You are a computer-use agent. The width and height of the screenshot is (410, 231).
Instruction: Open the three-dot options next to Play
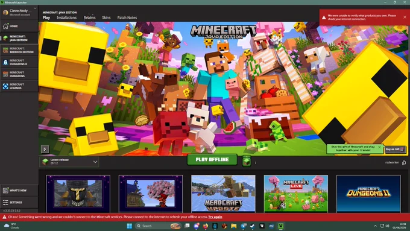coord(256,163)
